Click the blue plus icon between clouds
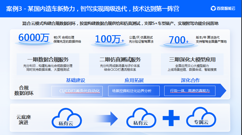 [x=171, y=118]
